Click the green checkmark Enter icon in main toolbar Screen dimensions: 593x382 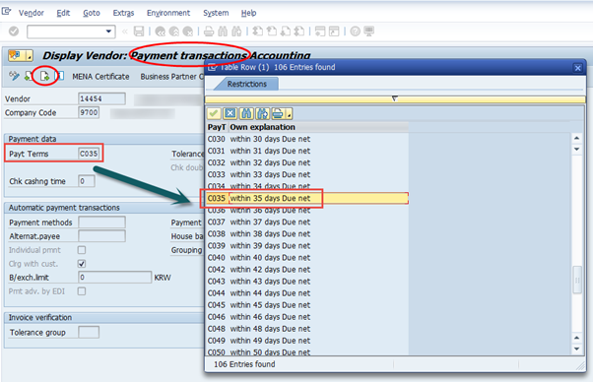click(x=14, y=32)
